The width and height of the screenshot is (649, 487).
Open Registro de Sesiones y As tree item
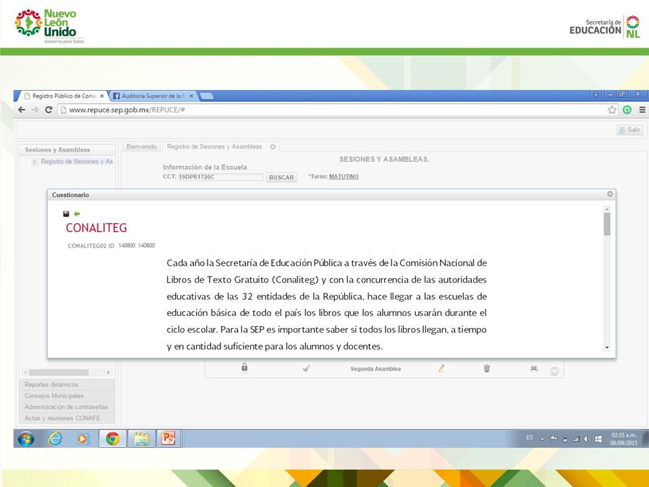pyautogui.click(x=76, y=162)
